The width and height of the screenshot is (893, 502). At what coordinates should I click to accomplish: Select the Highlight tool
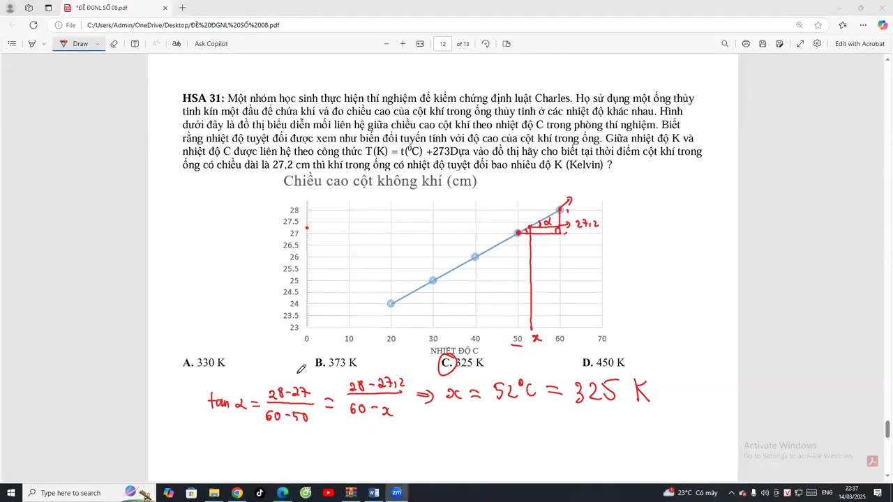[x=31, y=43]
